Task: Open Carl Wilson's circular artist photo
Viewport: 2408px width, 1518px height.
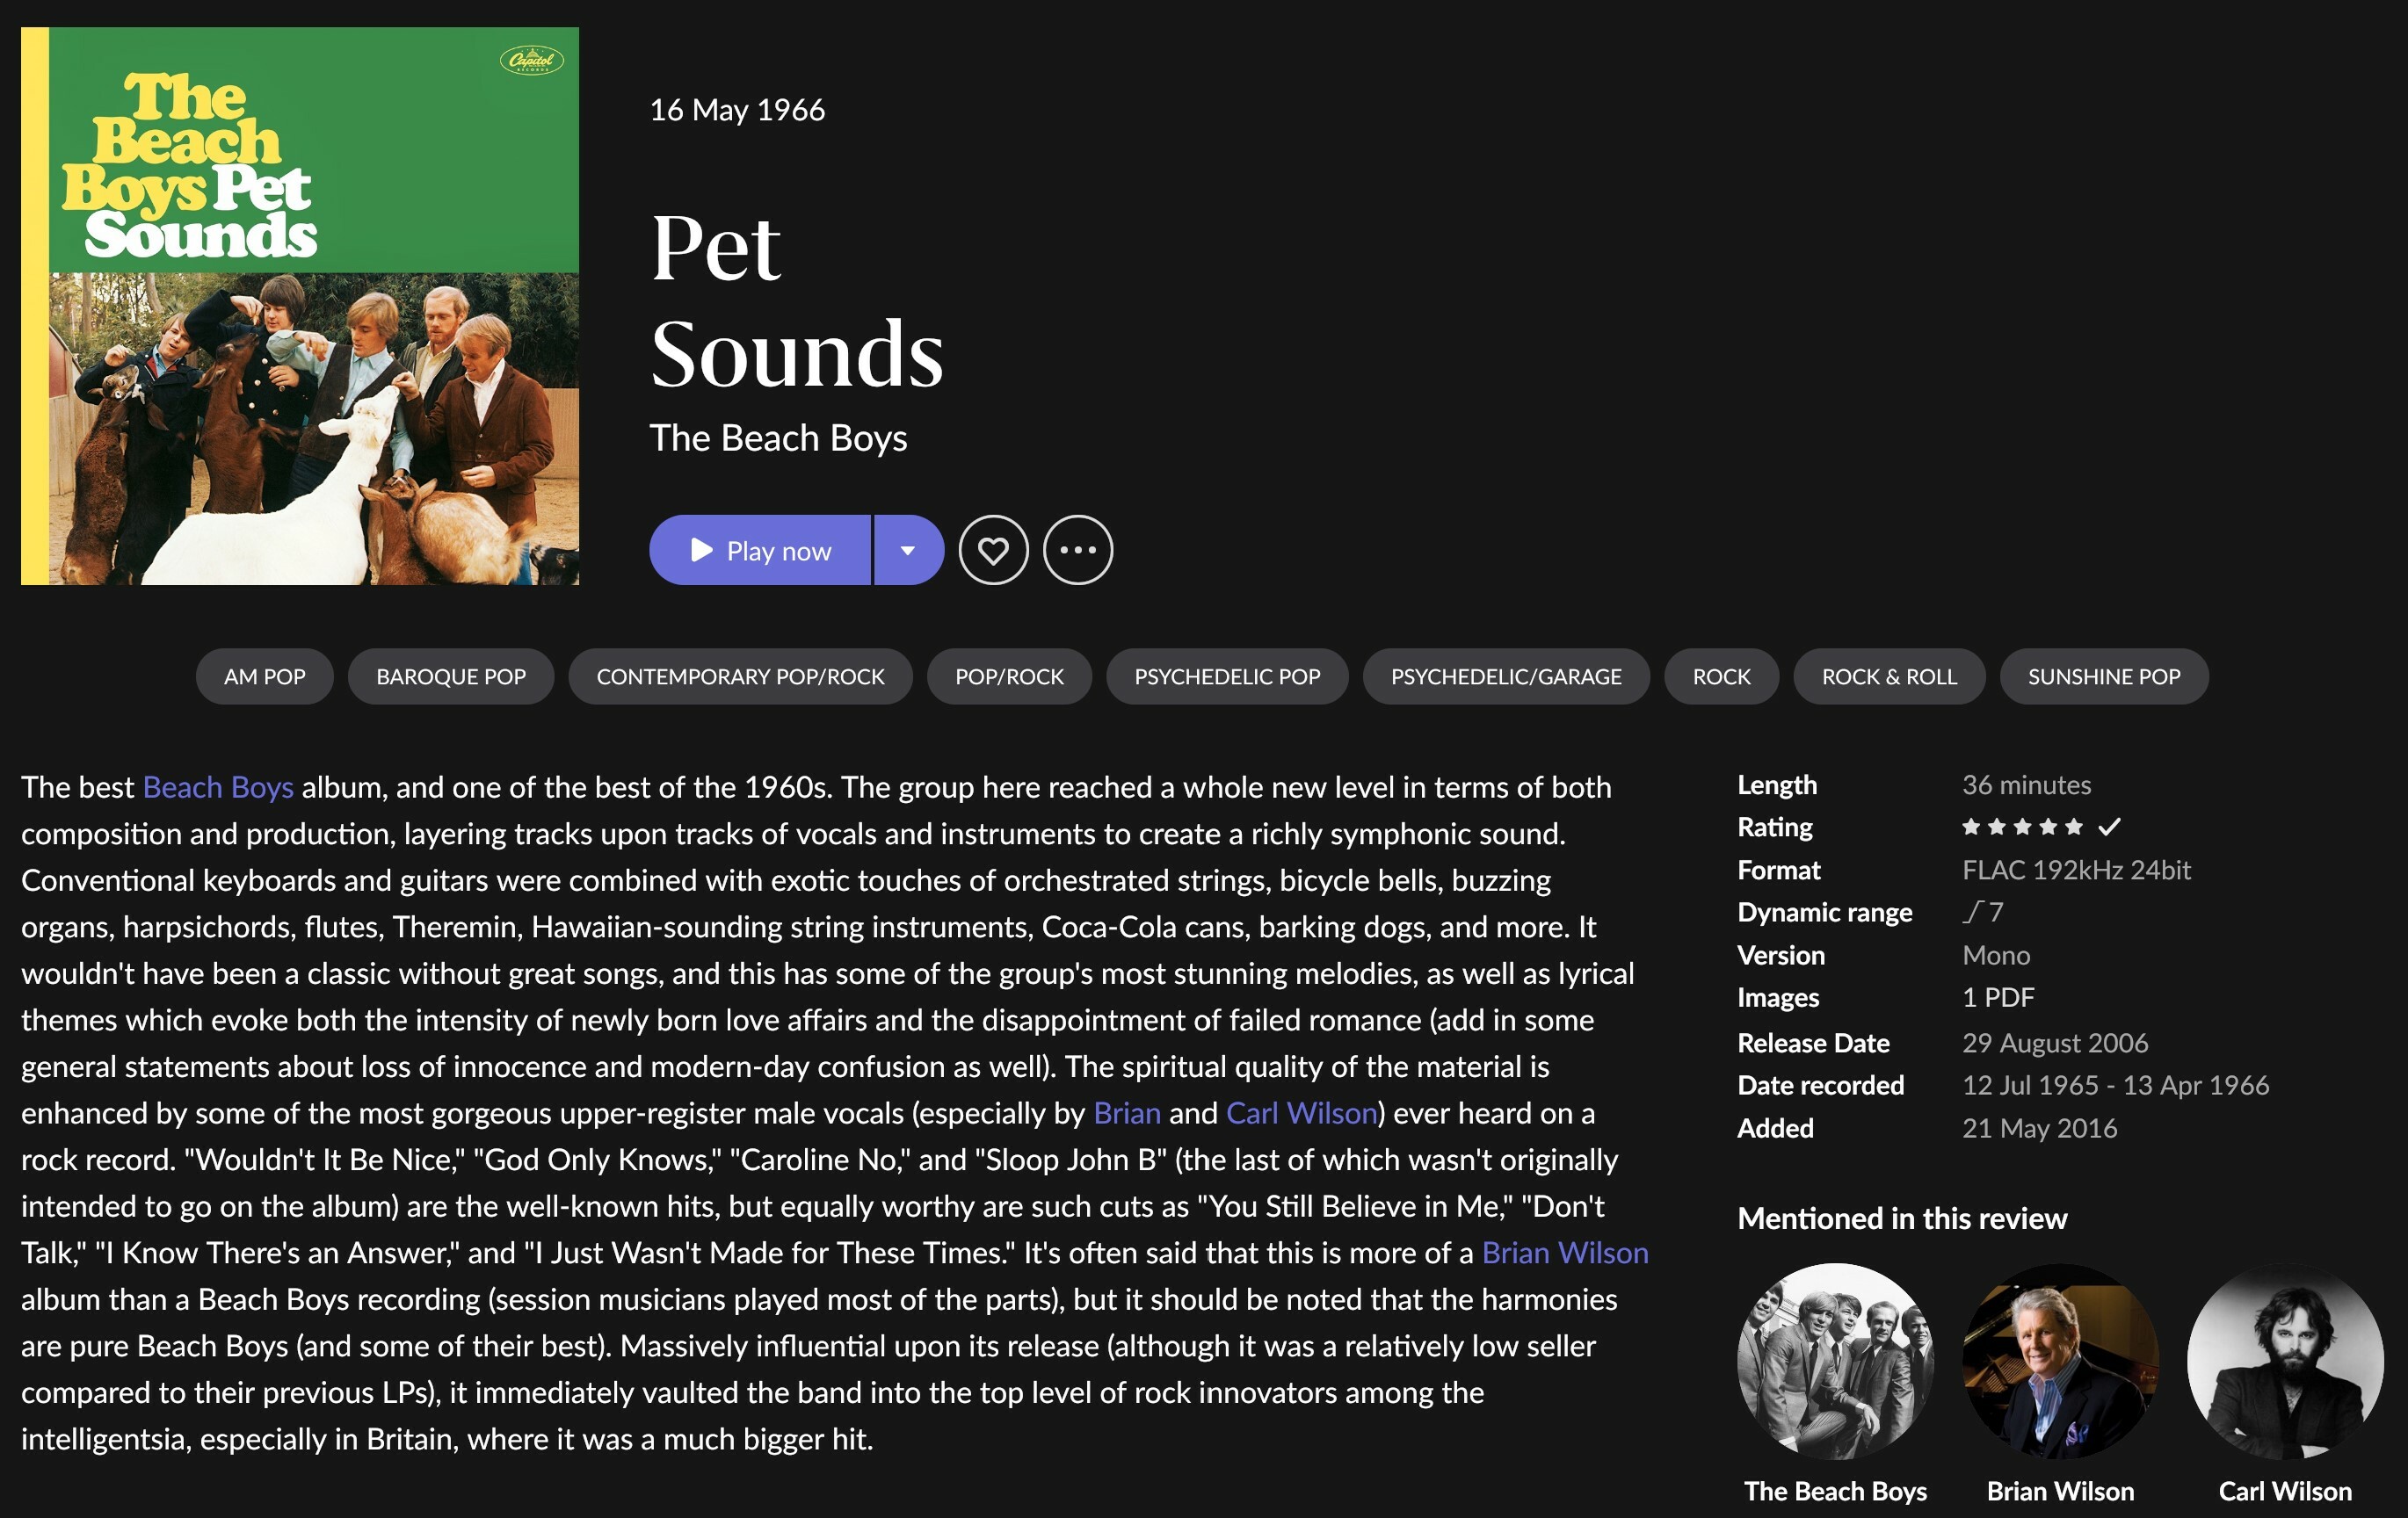Action: coord(2285,1361)
